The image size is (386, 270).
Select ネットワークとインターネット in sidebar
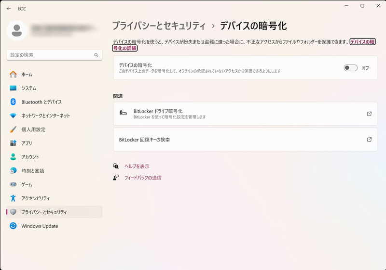coord(55,116)
